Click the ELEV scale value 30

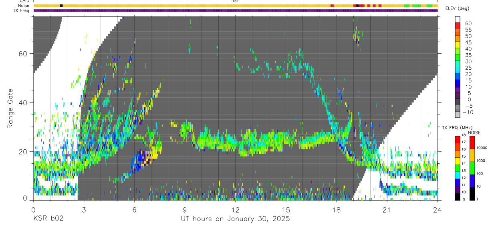coord(468,61)
